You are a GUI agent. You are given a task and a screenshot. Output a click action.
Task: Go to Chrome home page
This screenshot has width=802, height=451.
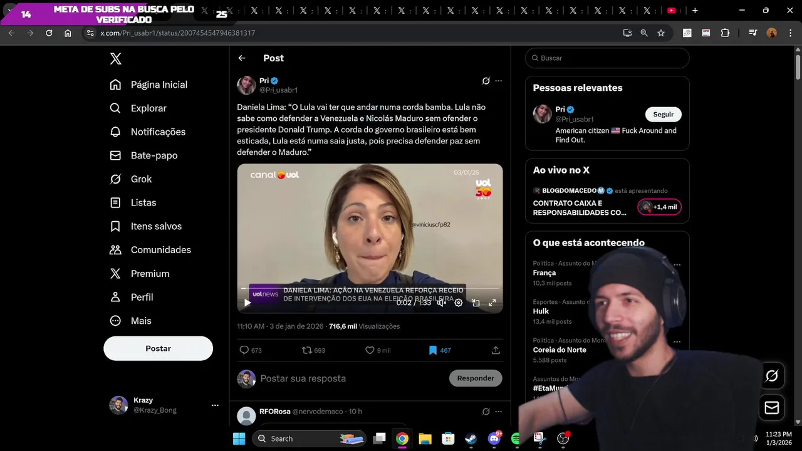coord(68,33)
